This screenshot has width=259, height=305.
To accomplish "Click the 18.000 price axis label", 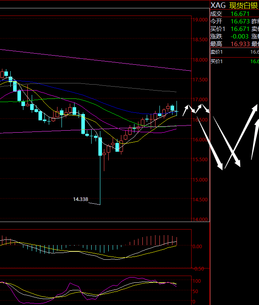I will coord(200,60).
